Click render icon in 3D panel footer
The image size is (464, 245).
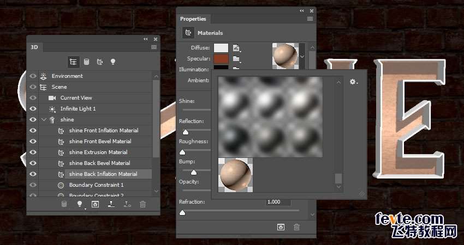pyautogui.click(x=95, y=204)
